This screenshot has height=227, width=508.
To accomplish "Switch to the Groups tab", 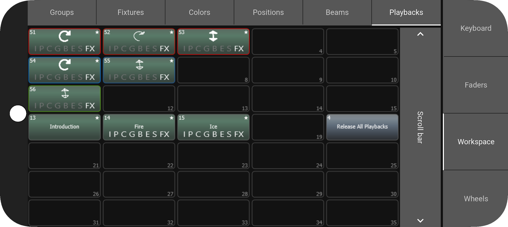I will [62, 12].
